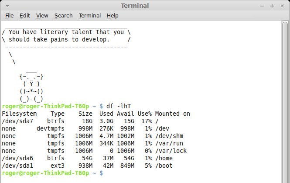The image size is (290, 183).
Task: Close the Terminal window
Action: [x=283, y=5]
